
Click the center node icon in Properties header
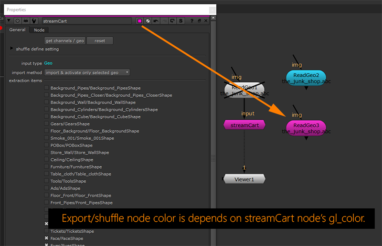[x=18, y=21]
